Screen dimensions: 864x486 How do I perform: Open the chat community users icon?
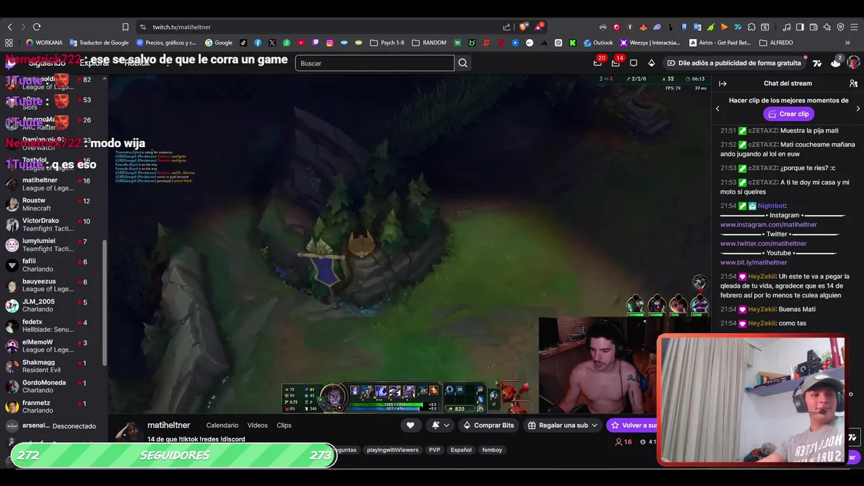(x=853, y=84)
